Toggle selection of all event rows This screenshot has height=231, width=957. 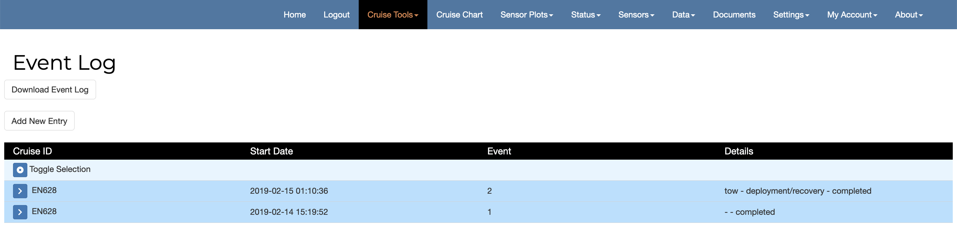[20, 170]
